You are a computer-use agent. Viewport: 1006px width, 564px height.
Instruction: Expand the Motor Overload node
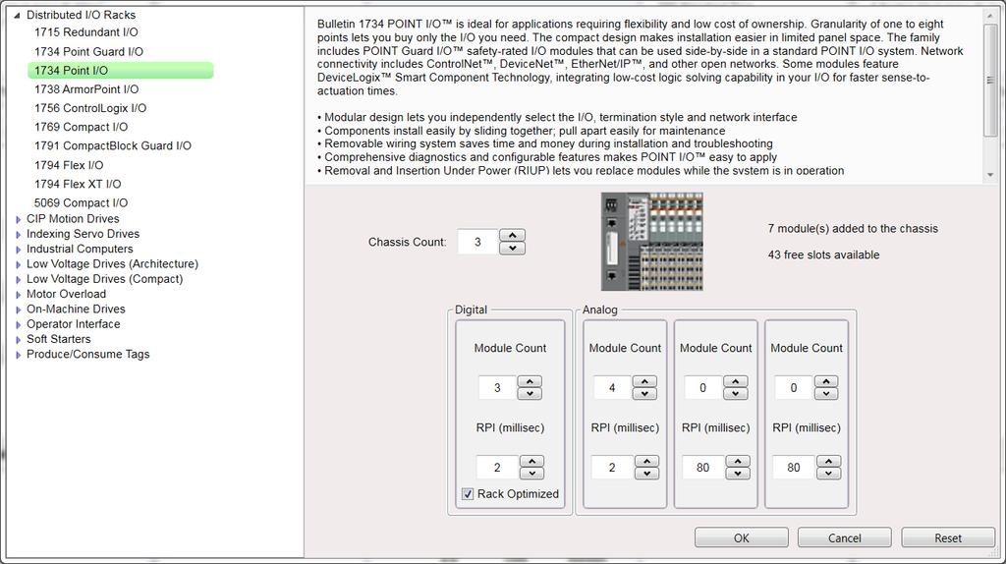pyautogui.click(x=18, y=295)
